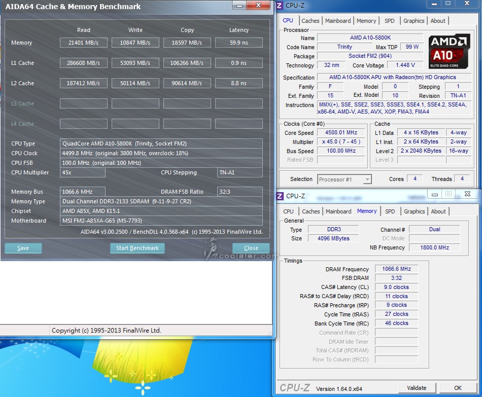Close the AIDA64 window using its title bar X
Screen dimensions: 482x397
click(x=259, y=5)
